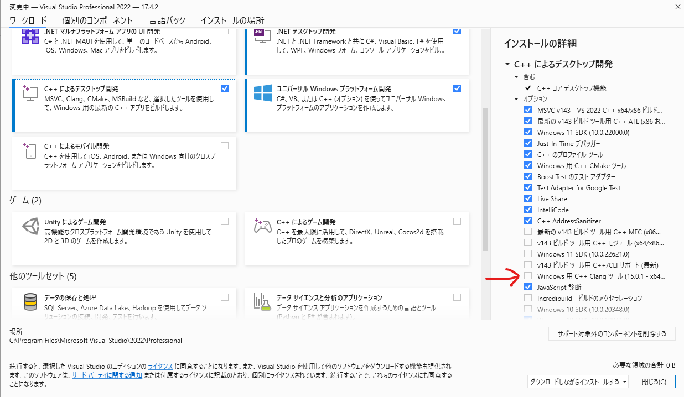Check Windows 10 SDK (10.0.20348.0) option
This screenshot has height=397, width=684.
[x=528, y=309]
